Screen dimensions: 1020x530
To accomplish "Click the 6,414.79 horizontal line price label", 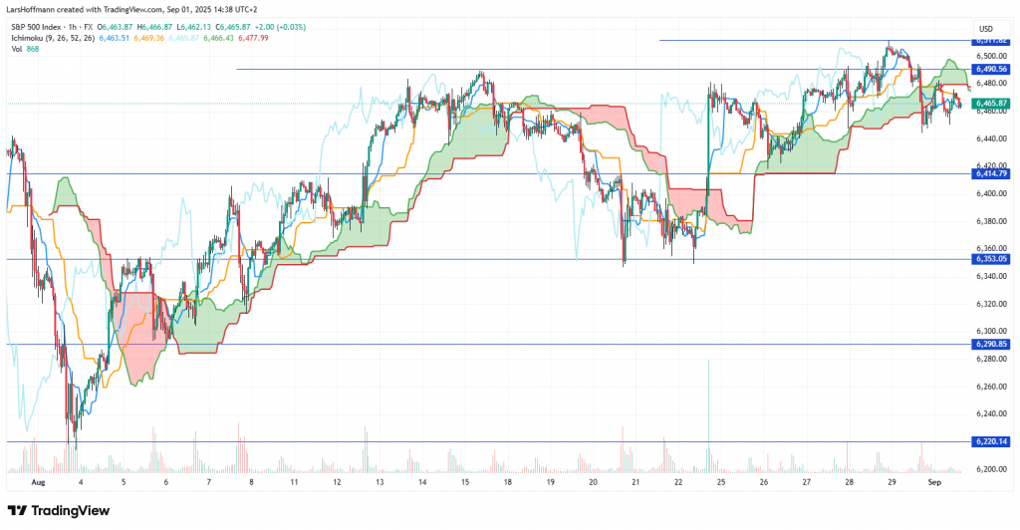I will click(992, 174).
